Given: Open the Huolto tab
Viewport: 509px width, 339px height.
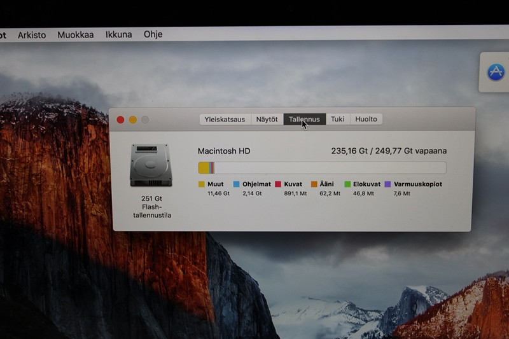Looking at the screenshot, I should 366,119.
